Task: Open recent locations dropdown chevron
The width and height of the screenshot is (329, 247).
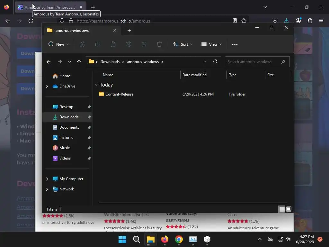Action: [x=69, y=62]
